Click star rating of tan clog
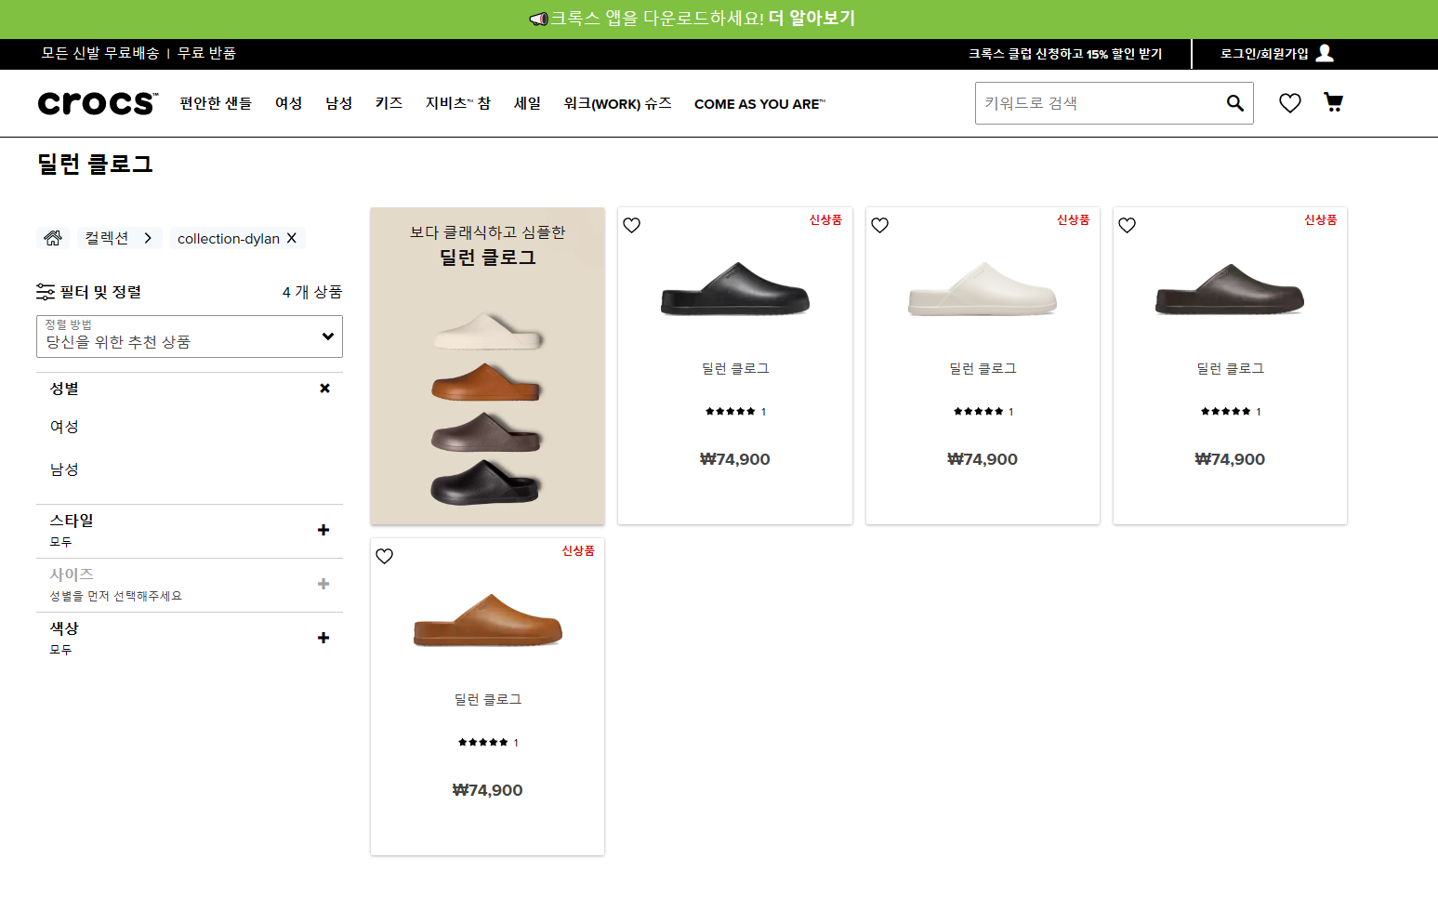 (483, 742)
